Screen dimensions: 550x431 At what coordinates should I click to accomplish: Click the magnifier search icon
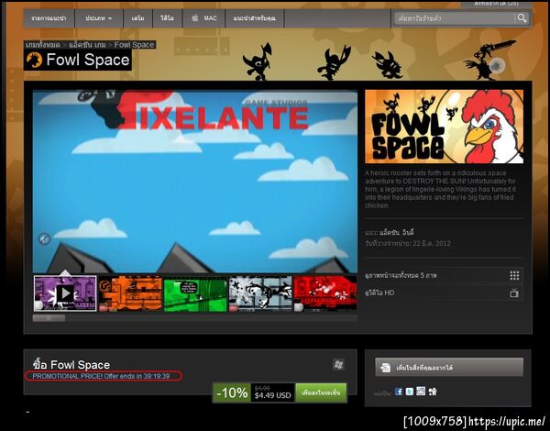coord(522,18)
